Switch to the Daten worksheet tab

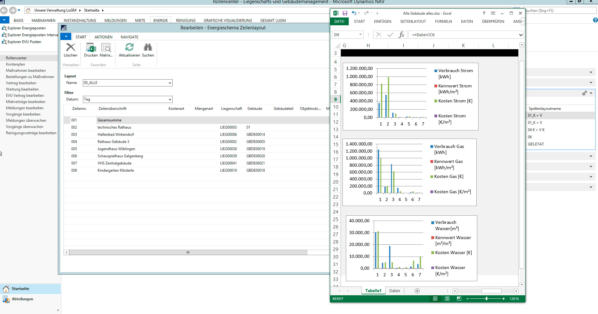(x=394, y=291)
